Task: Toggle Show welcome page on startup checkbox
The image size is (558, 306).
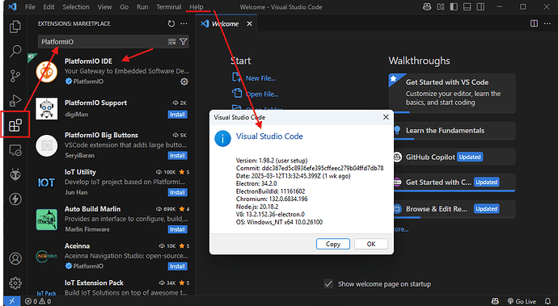Action: [328, 284]
